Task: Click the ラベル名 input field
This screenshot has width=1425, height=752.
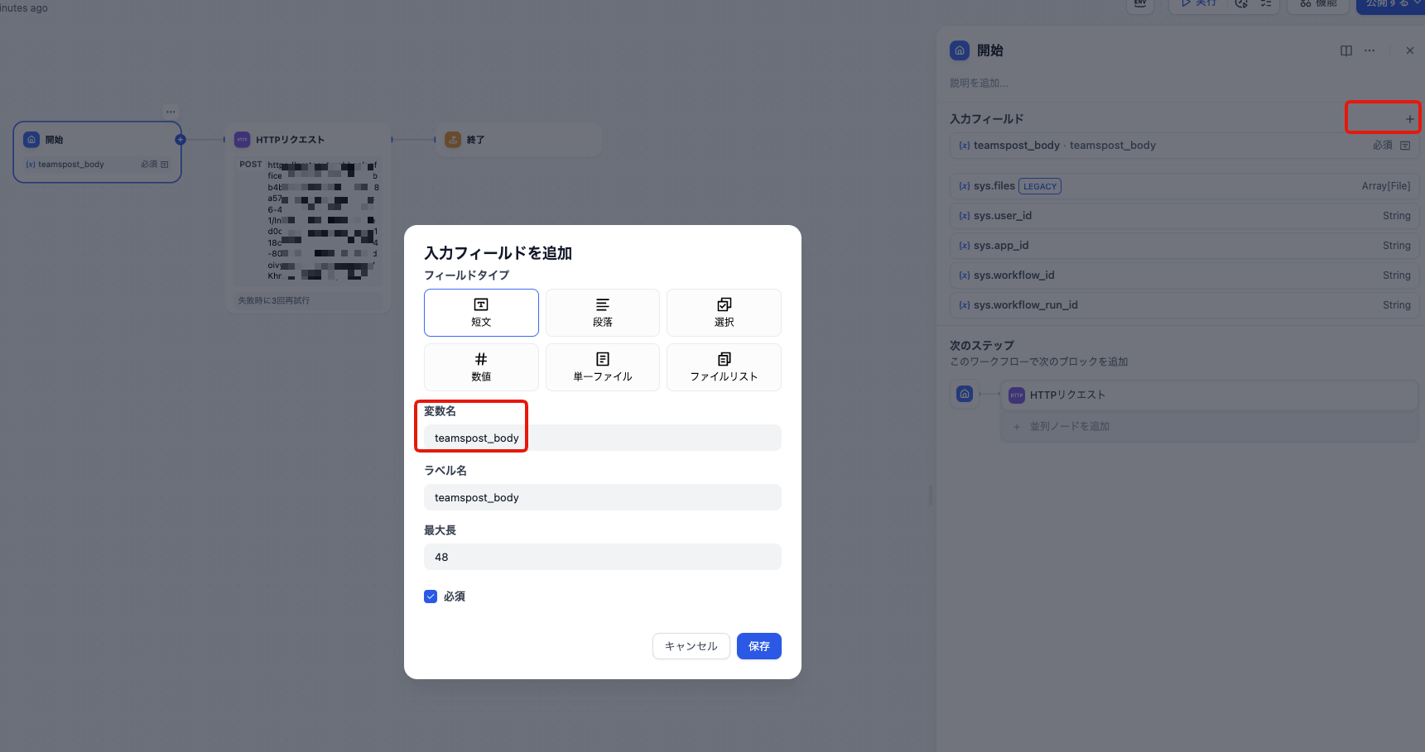Action: pos(603,497)
